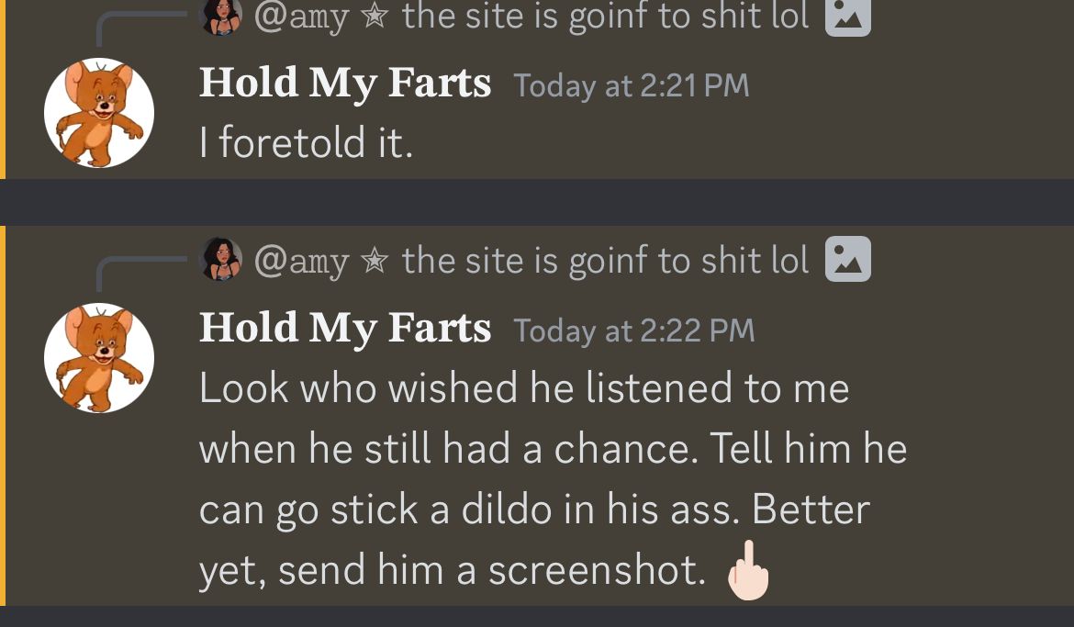Click Jerry mouse avatar of 2:21 PM message
Screen dimensions: 1074x627
(x=99, y=112)
